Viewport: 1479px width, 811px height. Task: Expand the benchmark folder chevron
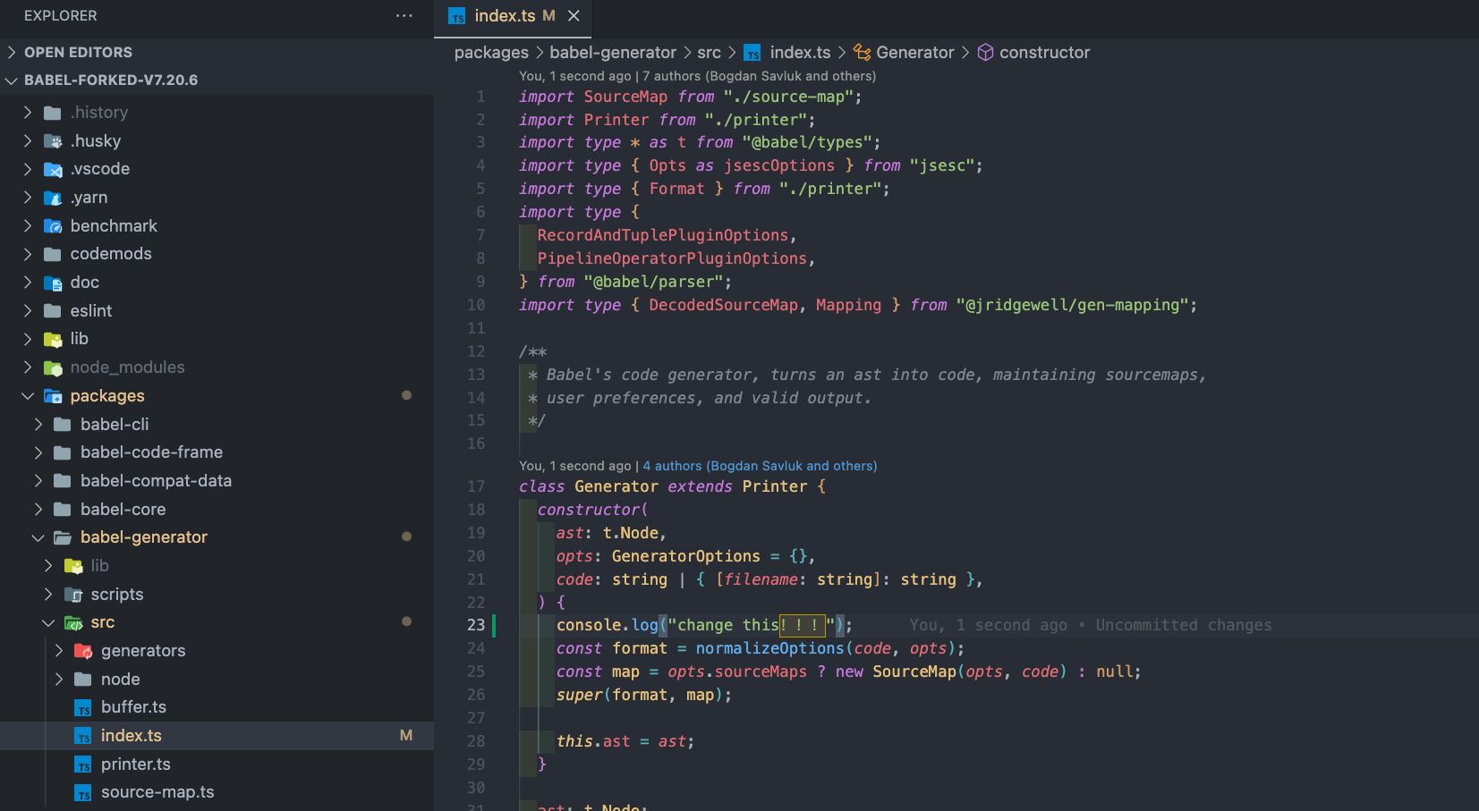tap(28, 226)
